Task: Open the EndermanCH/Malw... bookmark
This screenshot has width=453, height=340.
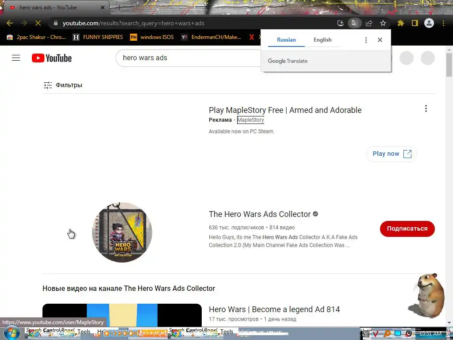Action: [x=211, y=37]
